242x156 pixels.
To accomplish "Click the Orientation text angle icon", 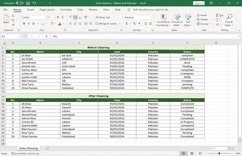I will [x=86, y=17].
